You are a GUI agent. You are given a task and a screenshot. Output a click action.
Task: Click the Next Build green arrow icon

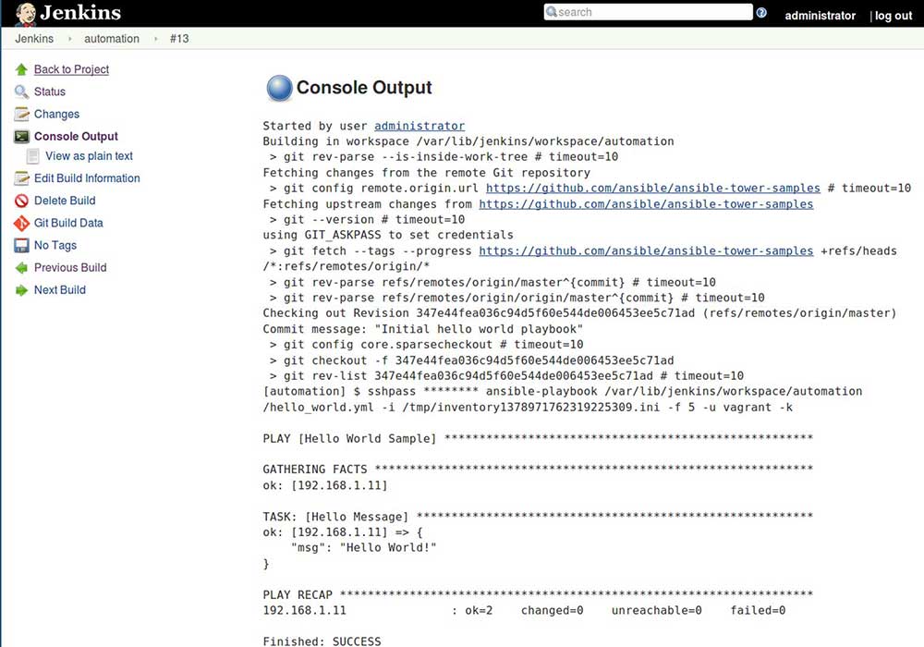(x=22, y=290)
